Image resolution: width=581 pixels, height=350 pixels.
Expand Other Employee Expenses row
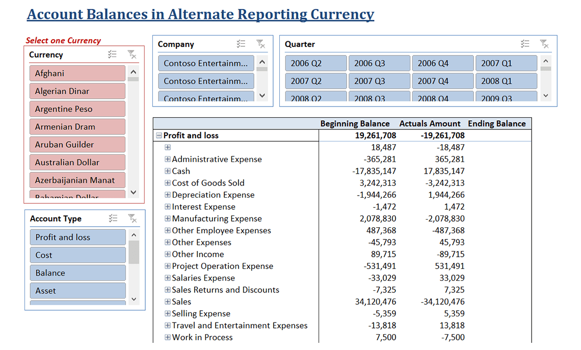pos(168,230)
